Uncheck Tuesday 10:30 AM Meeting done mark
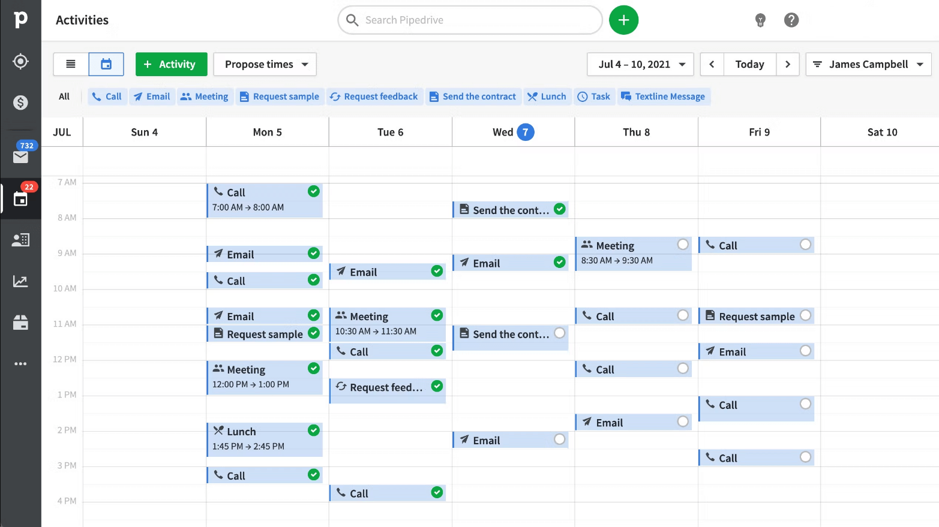Viewport: 939px width, 527px height. click(x=437, y=315)
